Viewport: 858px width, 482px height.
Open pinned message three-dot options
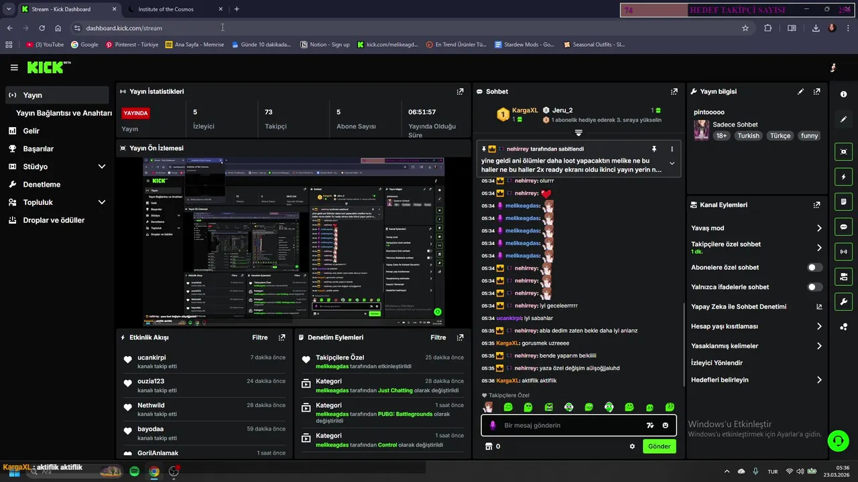tap(672, 149)
